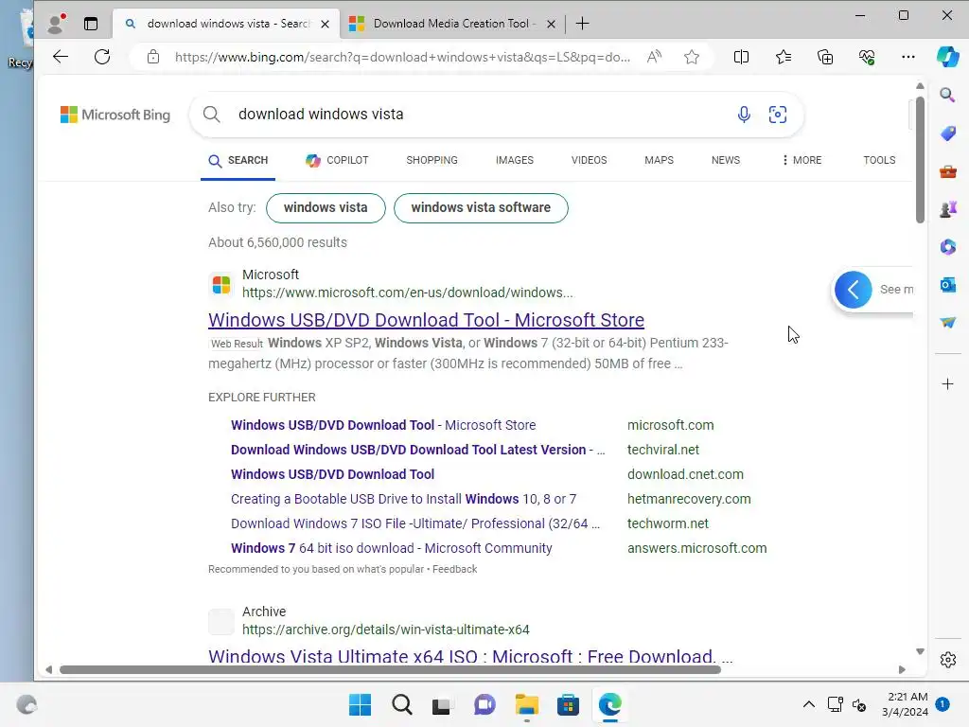Open Windows USB/DVD Download Tool result
969x727 pixels.
(426, 320)
